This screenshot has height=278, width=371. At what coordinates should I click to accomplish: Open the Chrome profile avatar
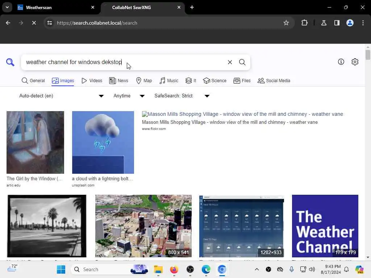350,23
